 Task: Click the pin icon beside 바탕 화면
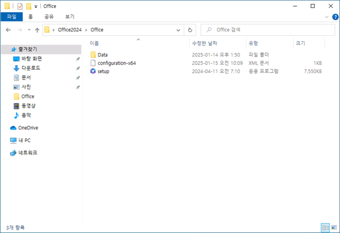click(78, 59)
